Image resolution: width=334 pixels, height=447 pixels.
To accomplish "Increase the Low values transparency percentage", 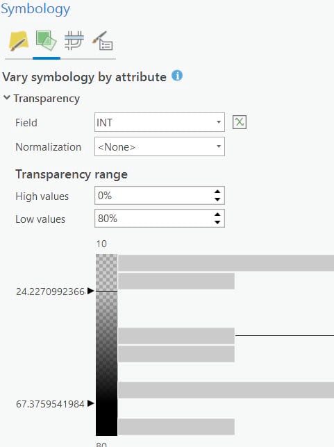I will 217,214.
